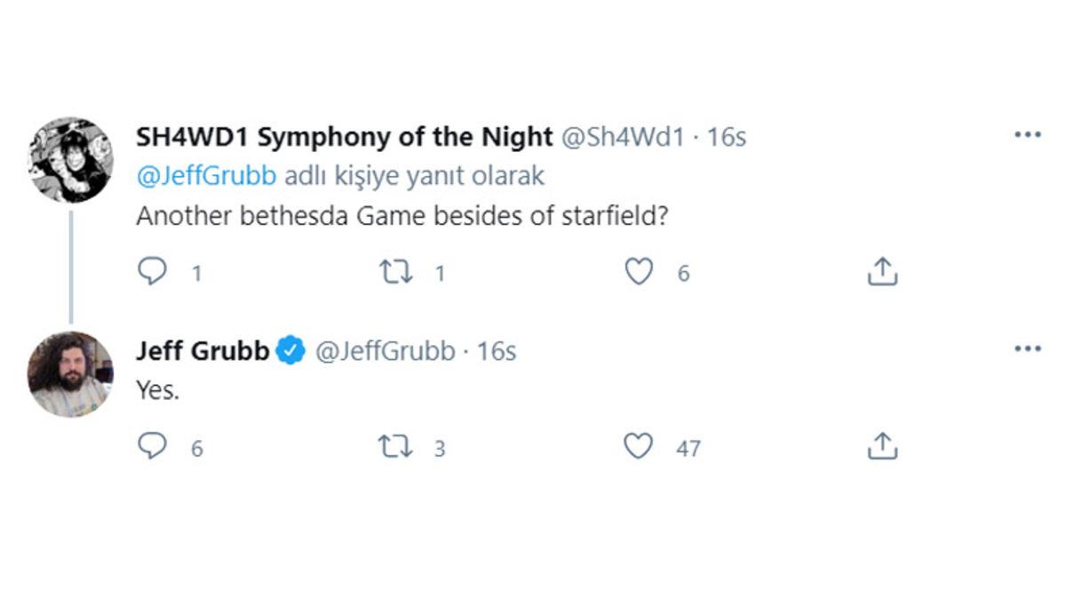Image resolution: width=1066 pixels, height=600 pixels.
Task: Click Jeff Grubb's blue verified badge
Action: 290,351
